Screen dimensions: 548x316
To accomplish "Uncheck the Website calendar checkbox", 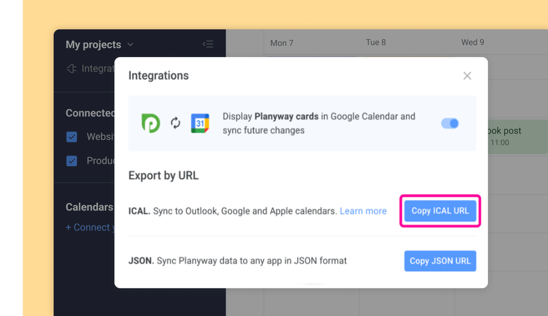I will tap(72, 136).
